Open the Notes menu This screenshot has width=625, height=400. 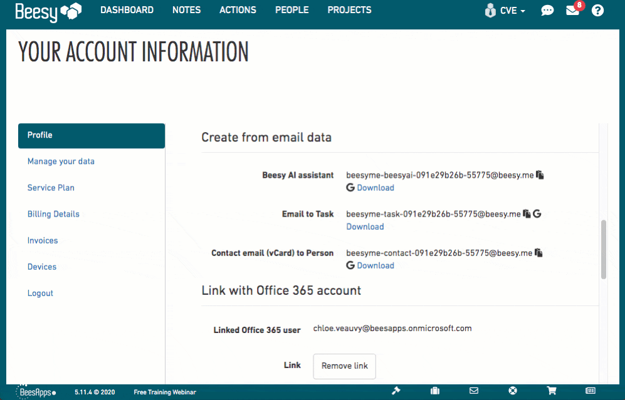coord(187,10)
